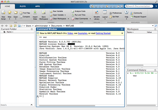Open the address bar path history dropdown
158x110 pixels.
click(x=153, y=26)
